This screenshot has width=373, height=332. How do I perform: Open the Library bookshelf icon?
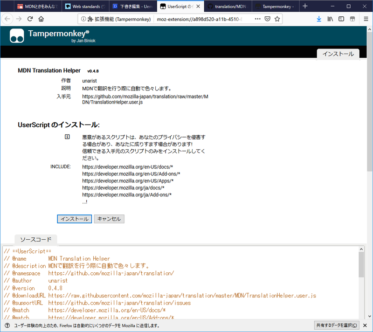tap(330, 19)
